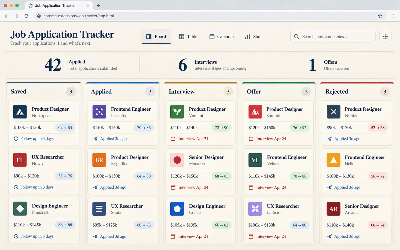Click the Saved column count badge
Screen dimensions: 400x250
click(x=71, y=92)
